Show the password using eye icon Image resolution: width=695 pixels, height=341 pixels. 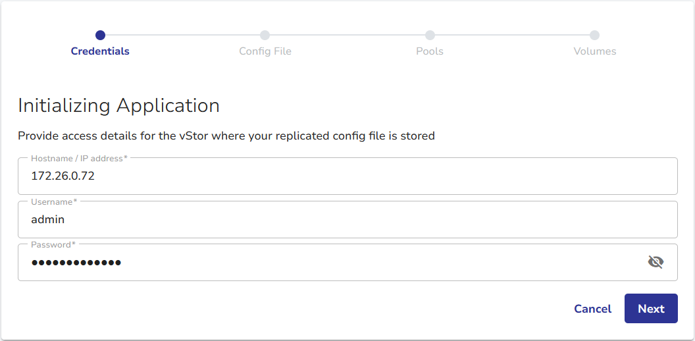656,262
